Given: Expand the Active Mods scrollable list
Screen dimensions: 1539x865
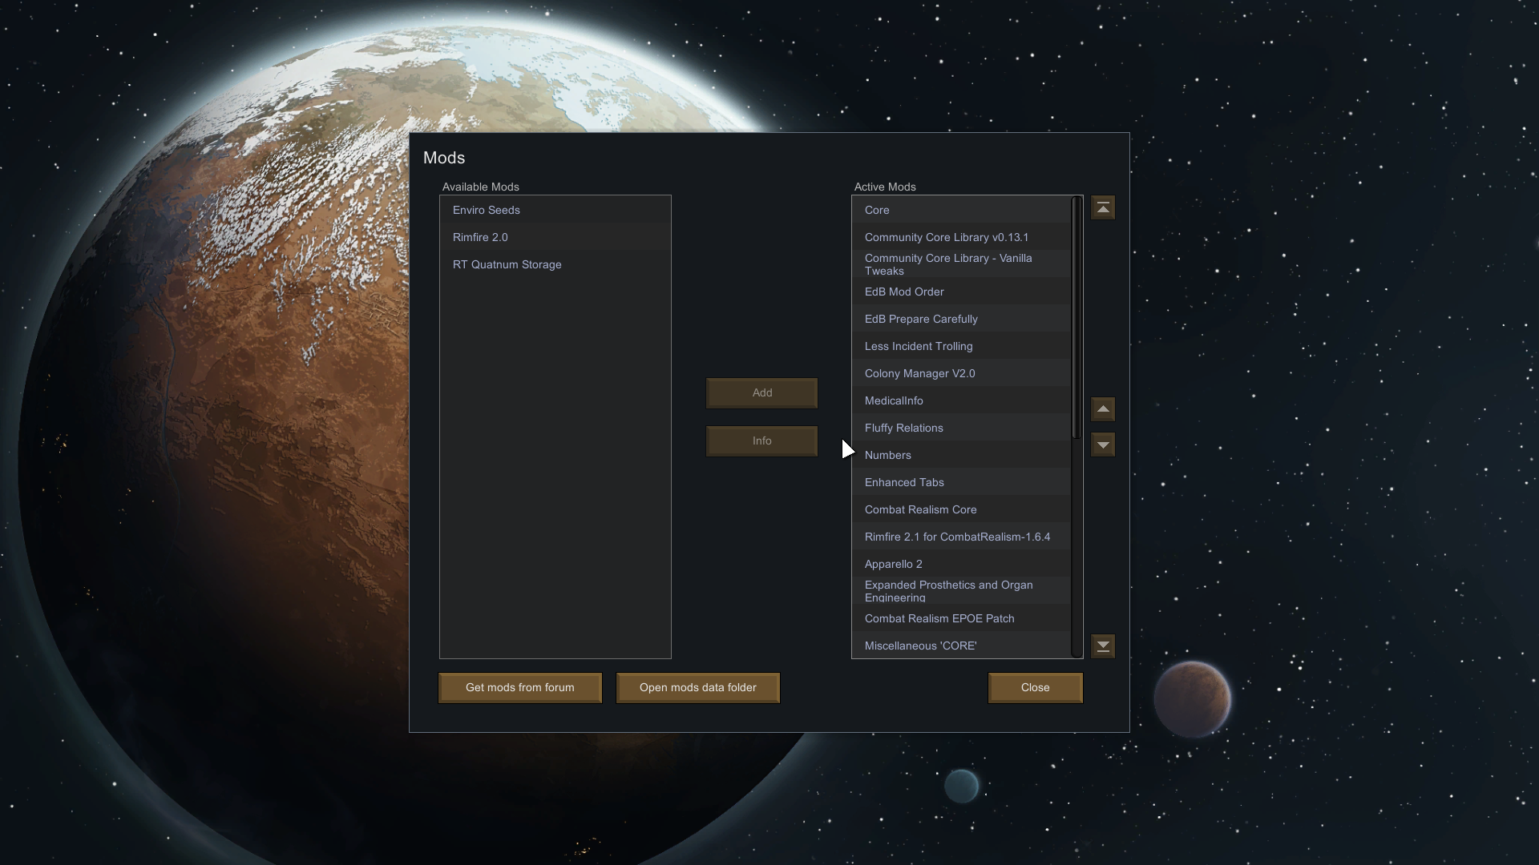Looking at the screenshot, I should 1102,646.
